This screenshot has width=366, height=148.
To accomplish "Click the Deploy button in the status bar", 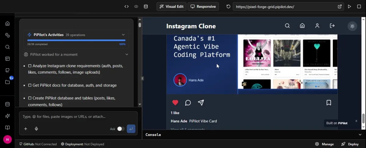I will 350,144.
